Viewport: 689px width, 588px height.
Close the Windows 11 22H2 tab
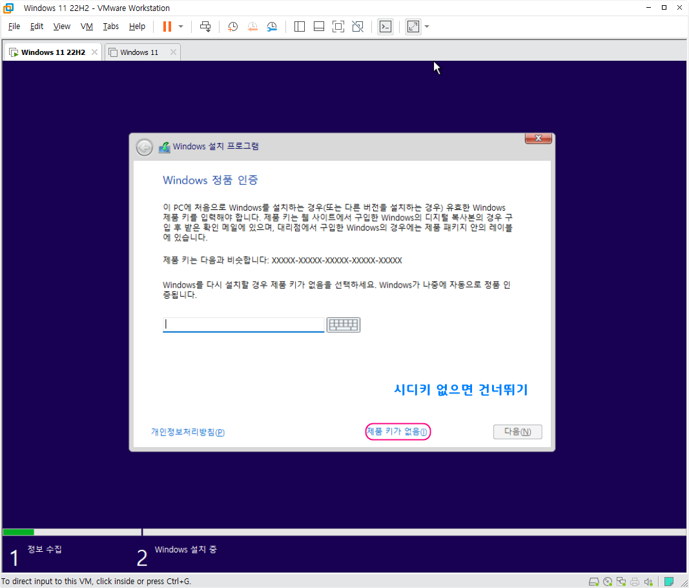94,52
